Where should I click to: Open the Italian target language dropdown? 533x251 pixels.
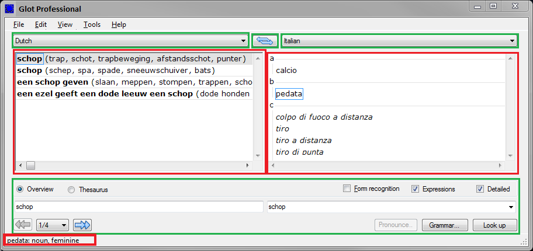[x=399, y=41]
